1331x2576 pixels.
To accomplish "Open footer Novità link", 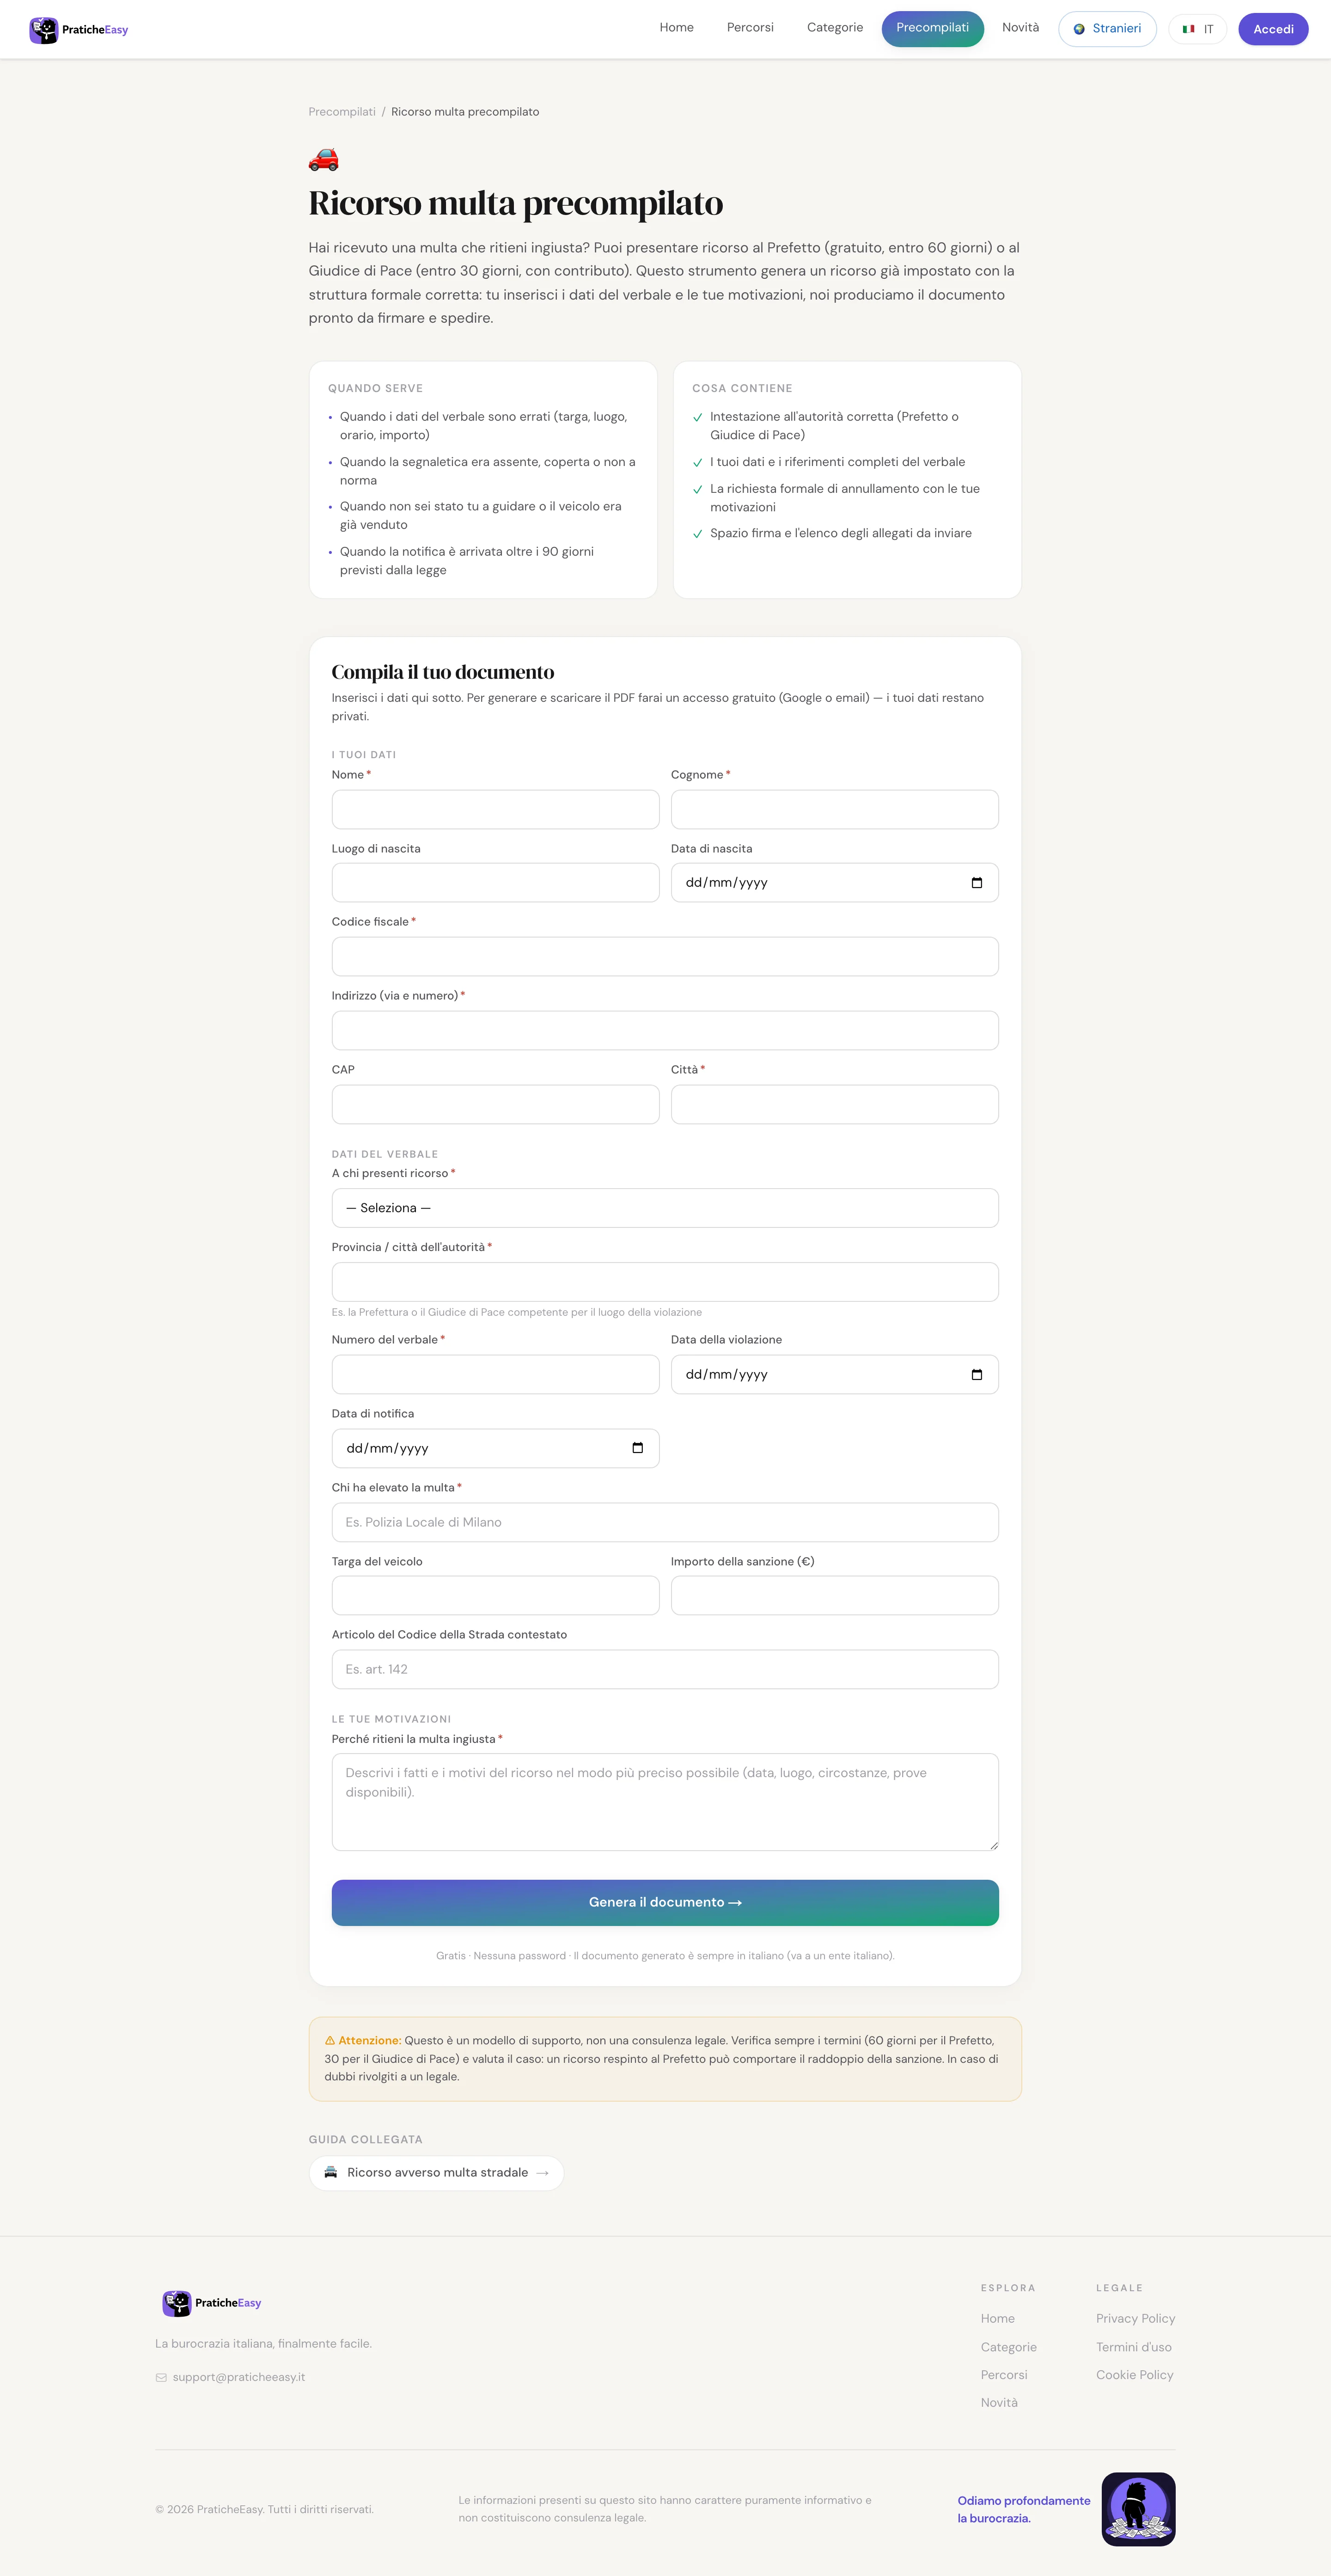I will point(999,2403).
